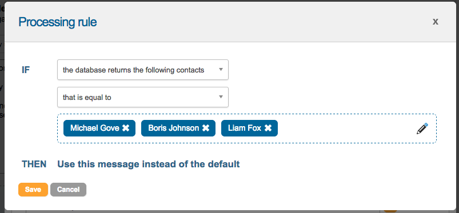Select the Boris Johnson tag label
Screen dimensions: 459x213
click(x=174, y=128)
